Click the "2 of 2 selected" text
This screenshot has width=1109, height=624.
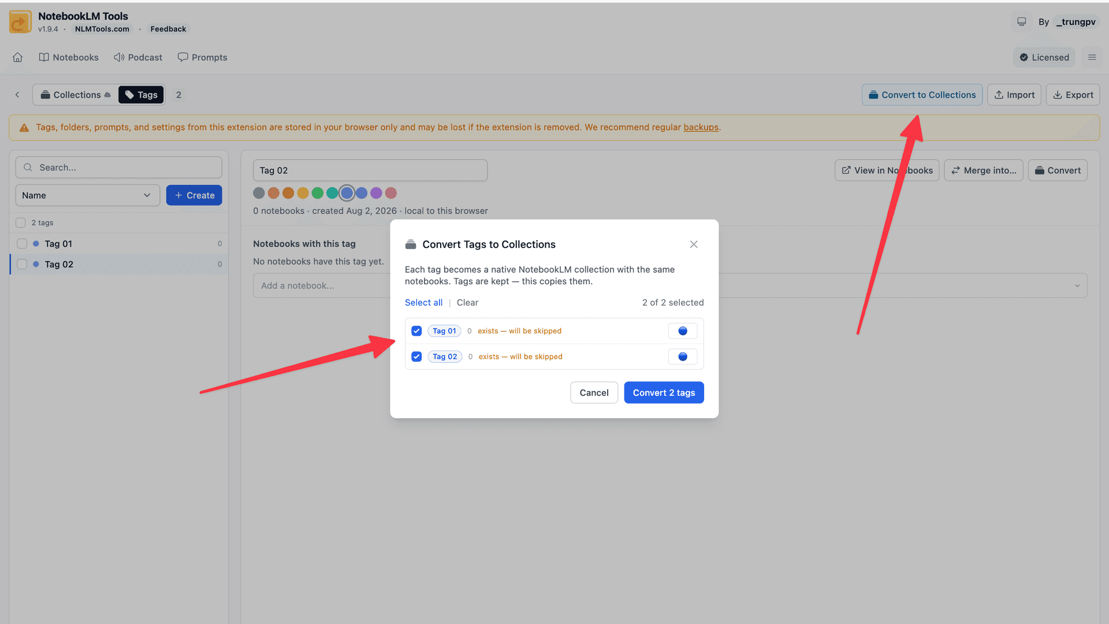(673, 303)
